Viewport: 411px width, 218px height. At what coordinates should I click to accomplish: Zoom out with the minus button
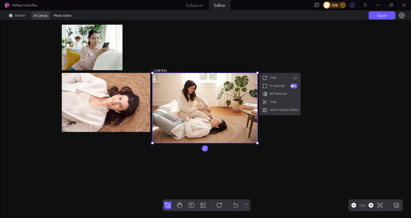click(x=354, y=205)
